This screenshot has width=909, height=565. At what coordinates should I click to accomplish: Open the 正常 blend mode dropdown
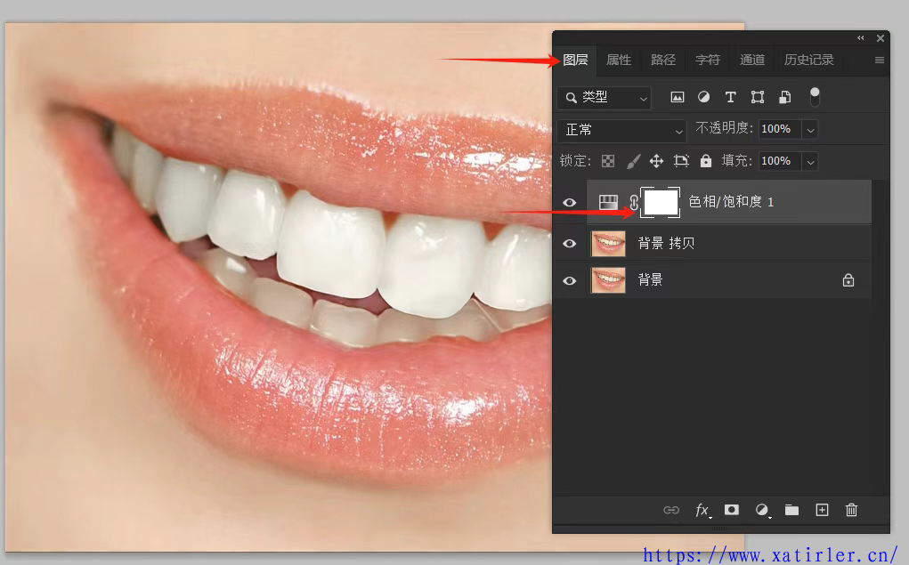coord(621,130)
